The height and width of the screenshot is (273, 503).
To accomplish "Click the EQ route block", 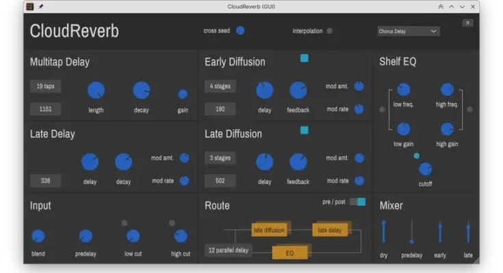I will [x=290, y=253].
